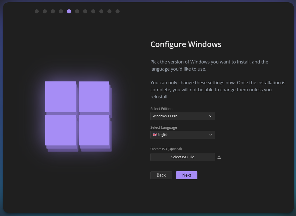Screen dimensions: 296x216
Task: Select the sixth step progress dot
Action: [77, 11]
